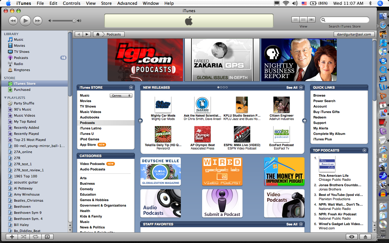Open the IGN.com Podcasts banner
Screen dimensions: 389x243
click(x=145, y=60)
